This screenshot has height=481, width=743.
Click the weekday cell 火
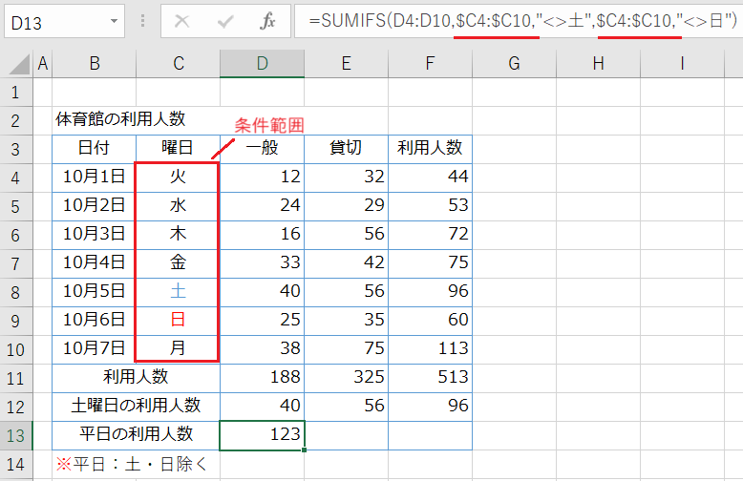[179, 178]
